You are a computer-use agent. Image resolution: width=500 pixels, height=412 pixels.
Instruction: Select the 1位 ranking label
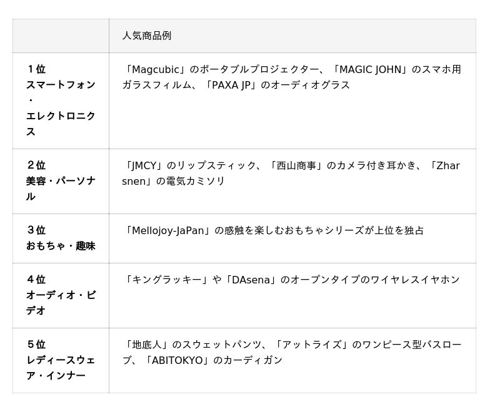coord(36,69)
